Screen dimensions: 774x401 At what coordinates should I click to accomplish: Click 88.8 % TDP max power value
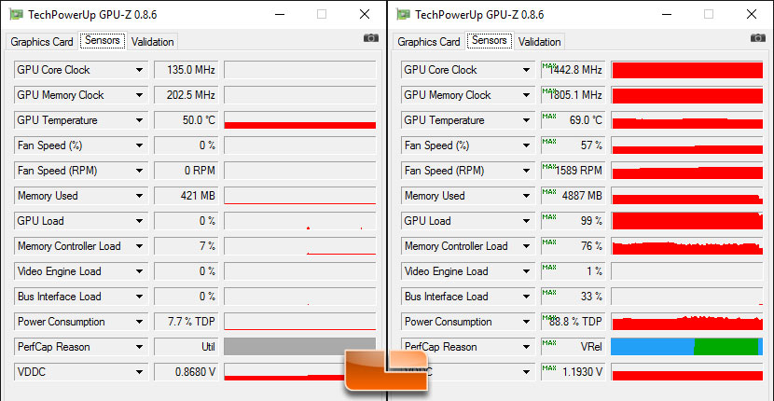pos(574,322)
